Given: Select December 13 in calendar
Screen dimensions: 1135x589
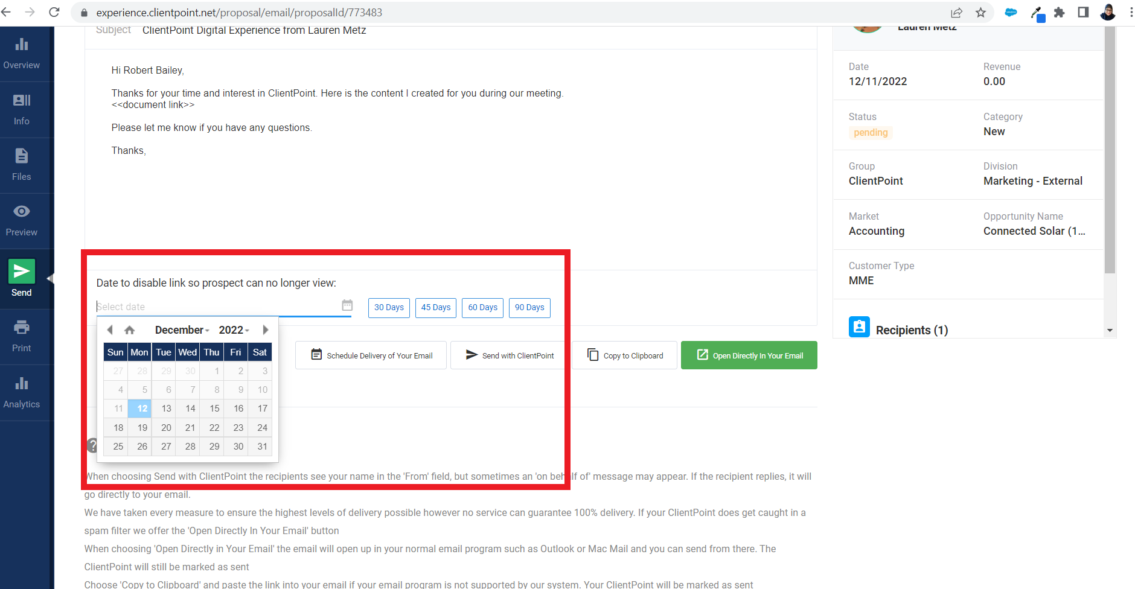Looking at the screenshot, I should coord(164,409).
